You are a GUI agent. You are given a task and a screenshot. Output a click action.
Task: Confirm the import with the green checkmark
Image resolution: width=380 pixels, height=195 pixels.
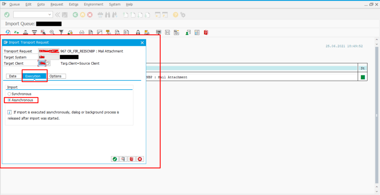pos(115,159)
